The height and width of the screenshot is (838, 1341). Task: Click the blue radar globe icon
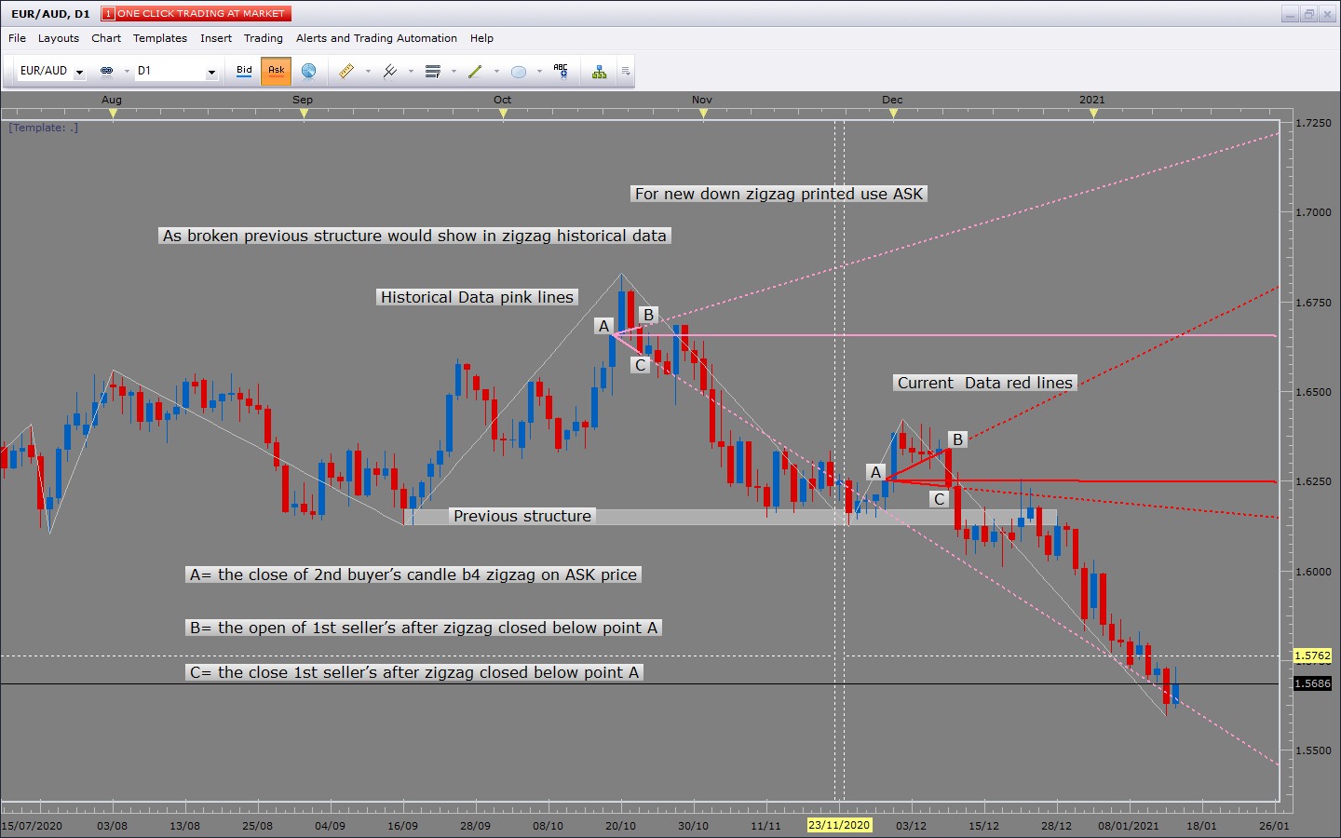click(x=308, y=71)
